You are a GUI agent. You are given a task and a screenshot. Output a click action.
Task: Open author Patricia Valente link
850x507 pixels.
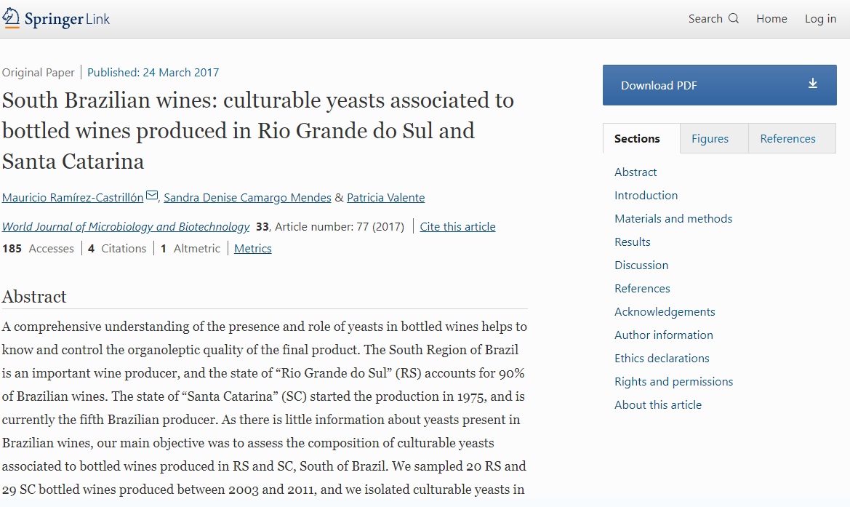[385, 198]
